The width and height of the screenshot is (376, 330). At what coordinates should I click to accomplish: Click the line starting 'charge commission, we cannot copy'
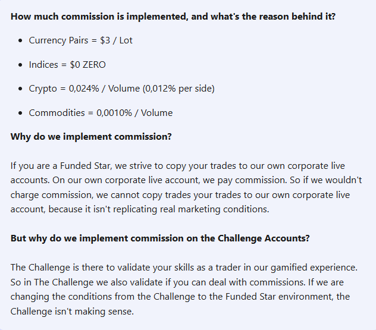pyautogui.click(x=180, y=195)
